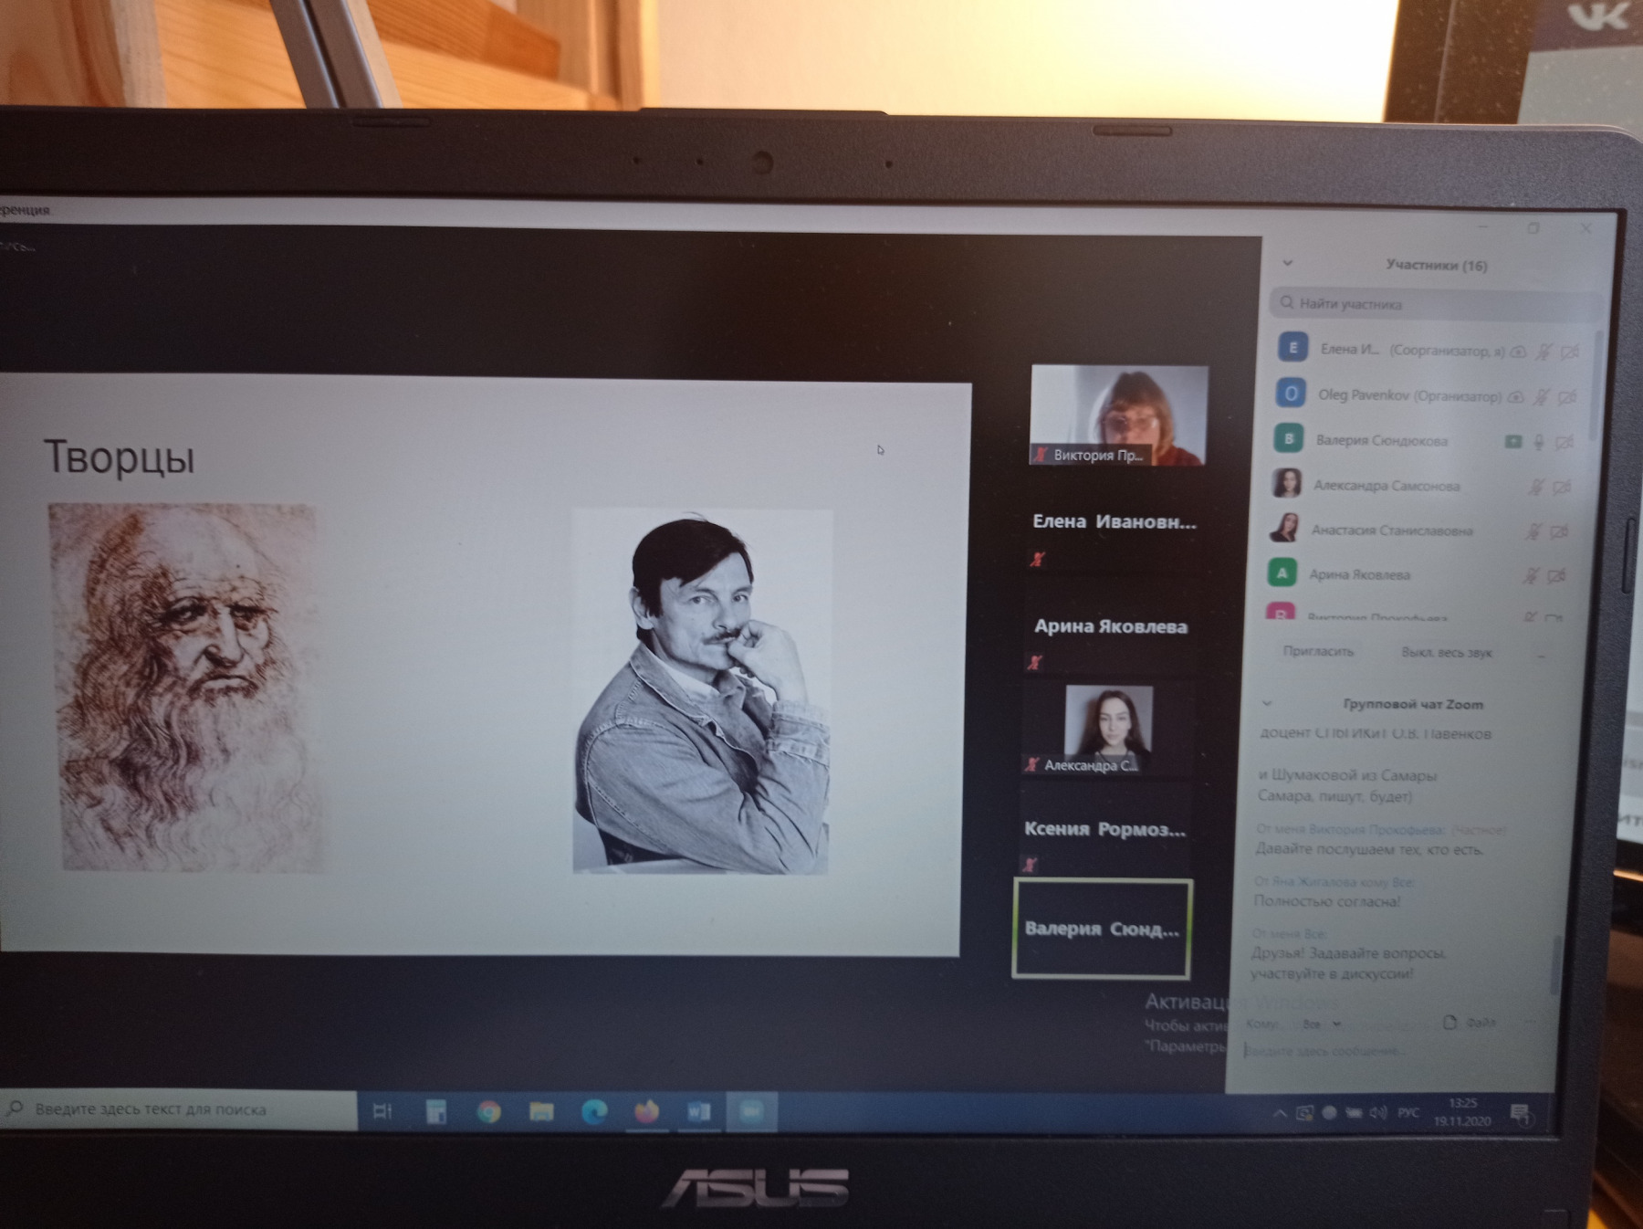Image resolution: width=1643 pixels, height=1229 pixels.
Task: Click Файл attach button in chat
Action: [1470, 1023]
